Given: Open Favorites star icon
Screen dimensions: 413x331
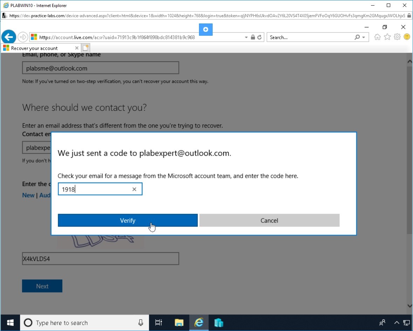Looking at the screenshot, I should [x=387, y=37].
